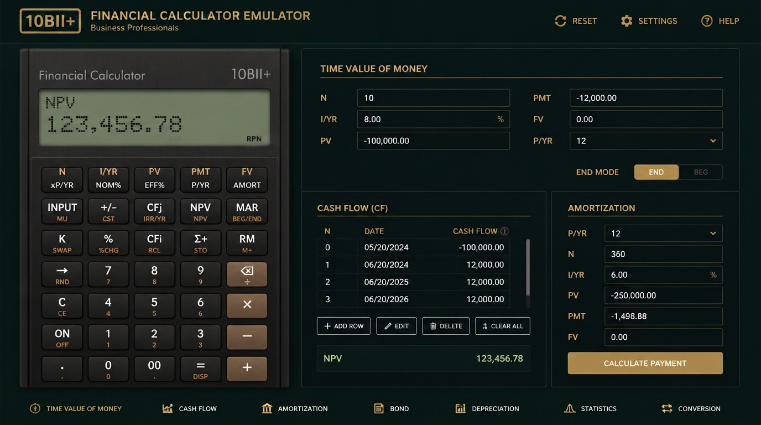This screenshot has height=425, width=761.
Task: Tap the I/YR NOM% calculator key
Action: pos(108,179)
